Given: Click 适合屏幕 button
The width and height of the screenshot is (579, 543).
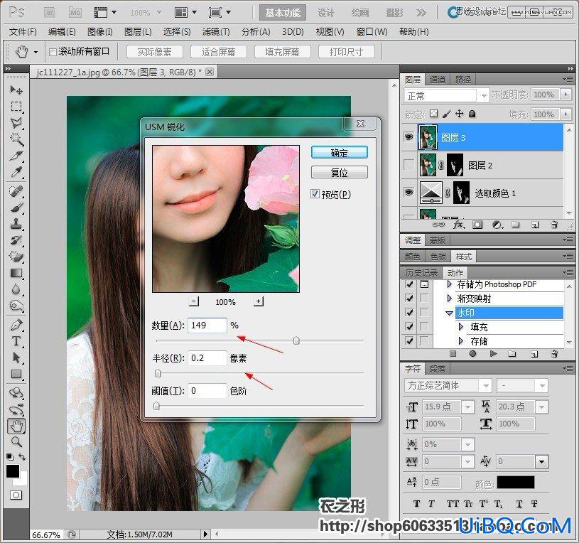Looking at the screenshot, I should 218,52.
